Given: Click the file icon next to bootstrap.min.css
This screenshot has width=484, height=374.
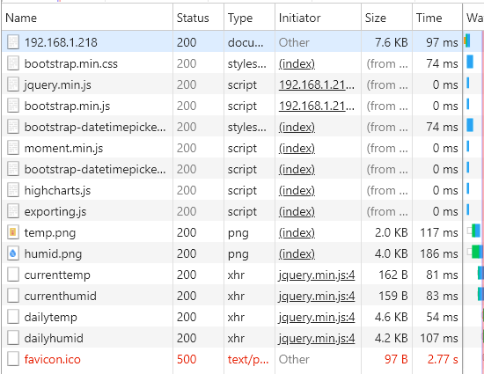Looking at the screenshot, I should pyautogui.click(x=13, y=63).
